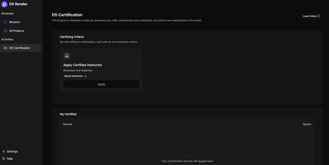Image resolution: width=329 pixels, height=165 pixels.
Task: Click the program description sentence under heading
Action: coord(127,21)
